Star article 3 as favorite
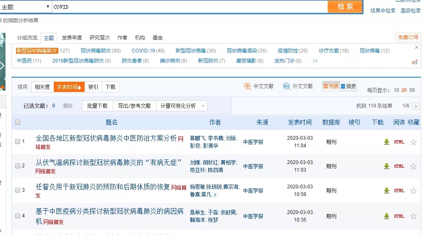The height and width of the screenshot is (235, 427). pos(414,191)
